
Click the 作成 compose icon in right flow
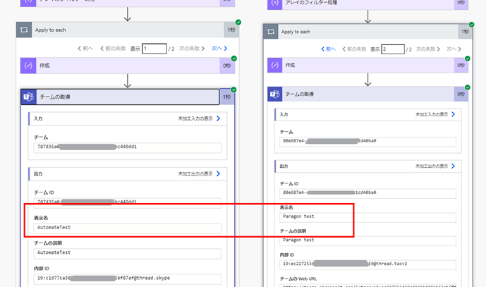(x=275, y=65)
